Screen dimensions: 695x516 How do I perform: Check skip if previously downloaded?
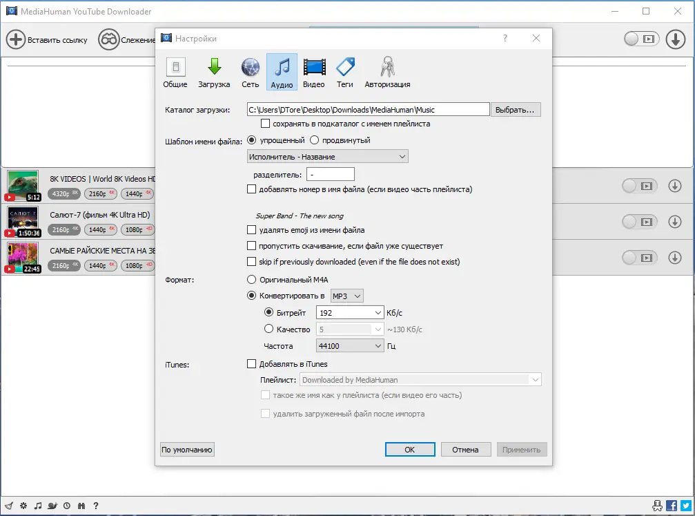coord(251,262)
